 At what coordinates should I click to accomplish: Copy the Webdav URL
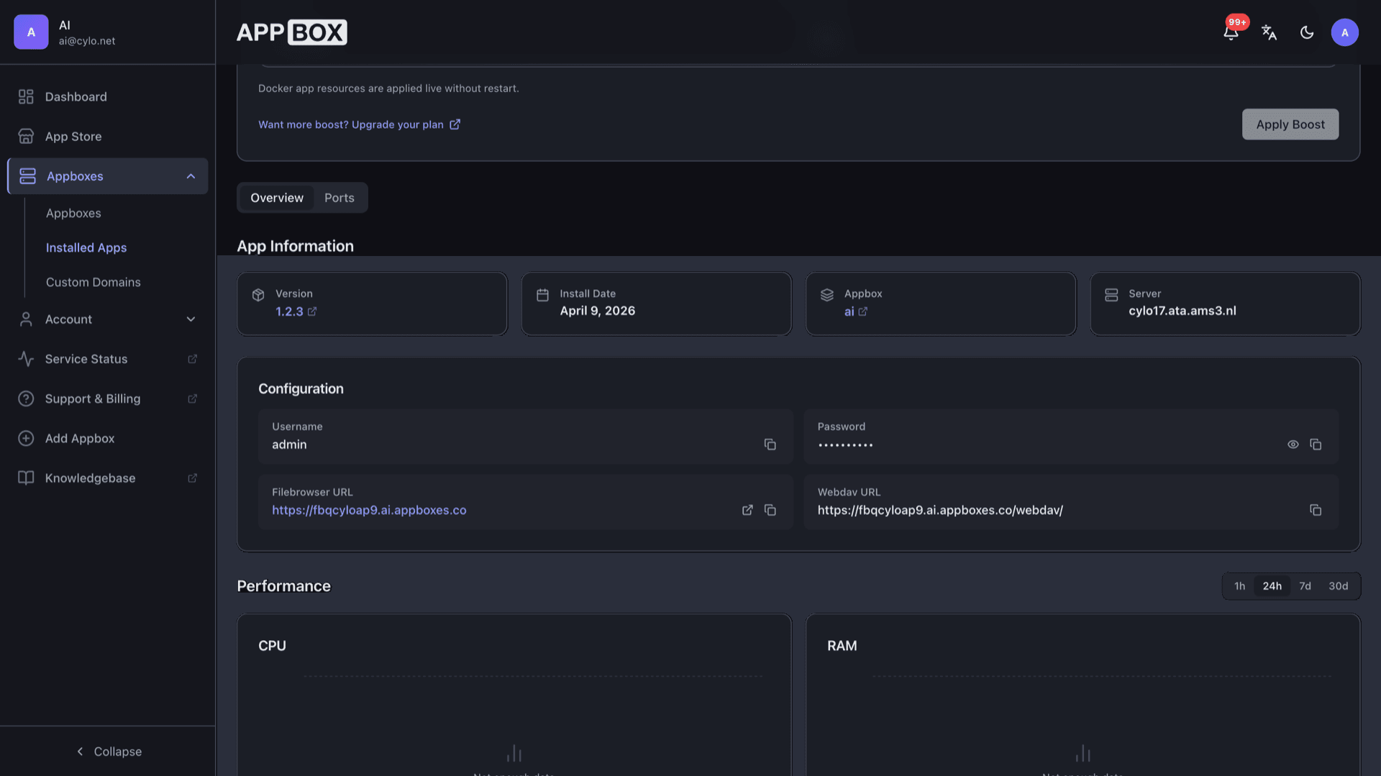click(1316, 510)
